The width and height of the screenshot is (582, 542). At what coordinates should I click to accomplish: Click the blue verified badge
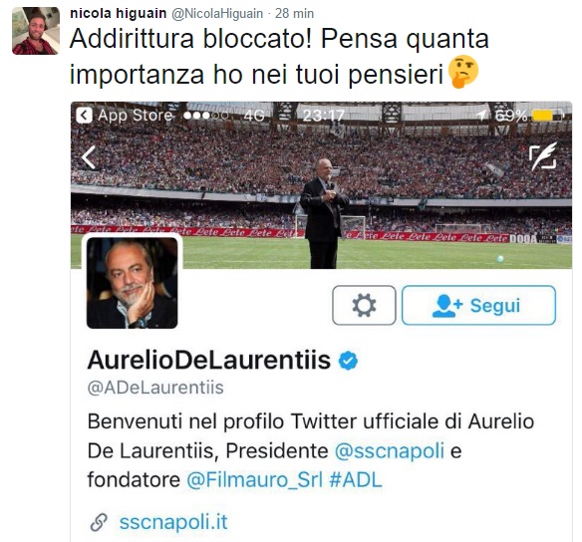pos(348,361)
